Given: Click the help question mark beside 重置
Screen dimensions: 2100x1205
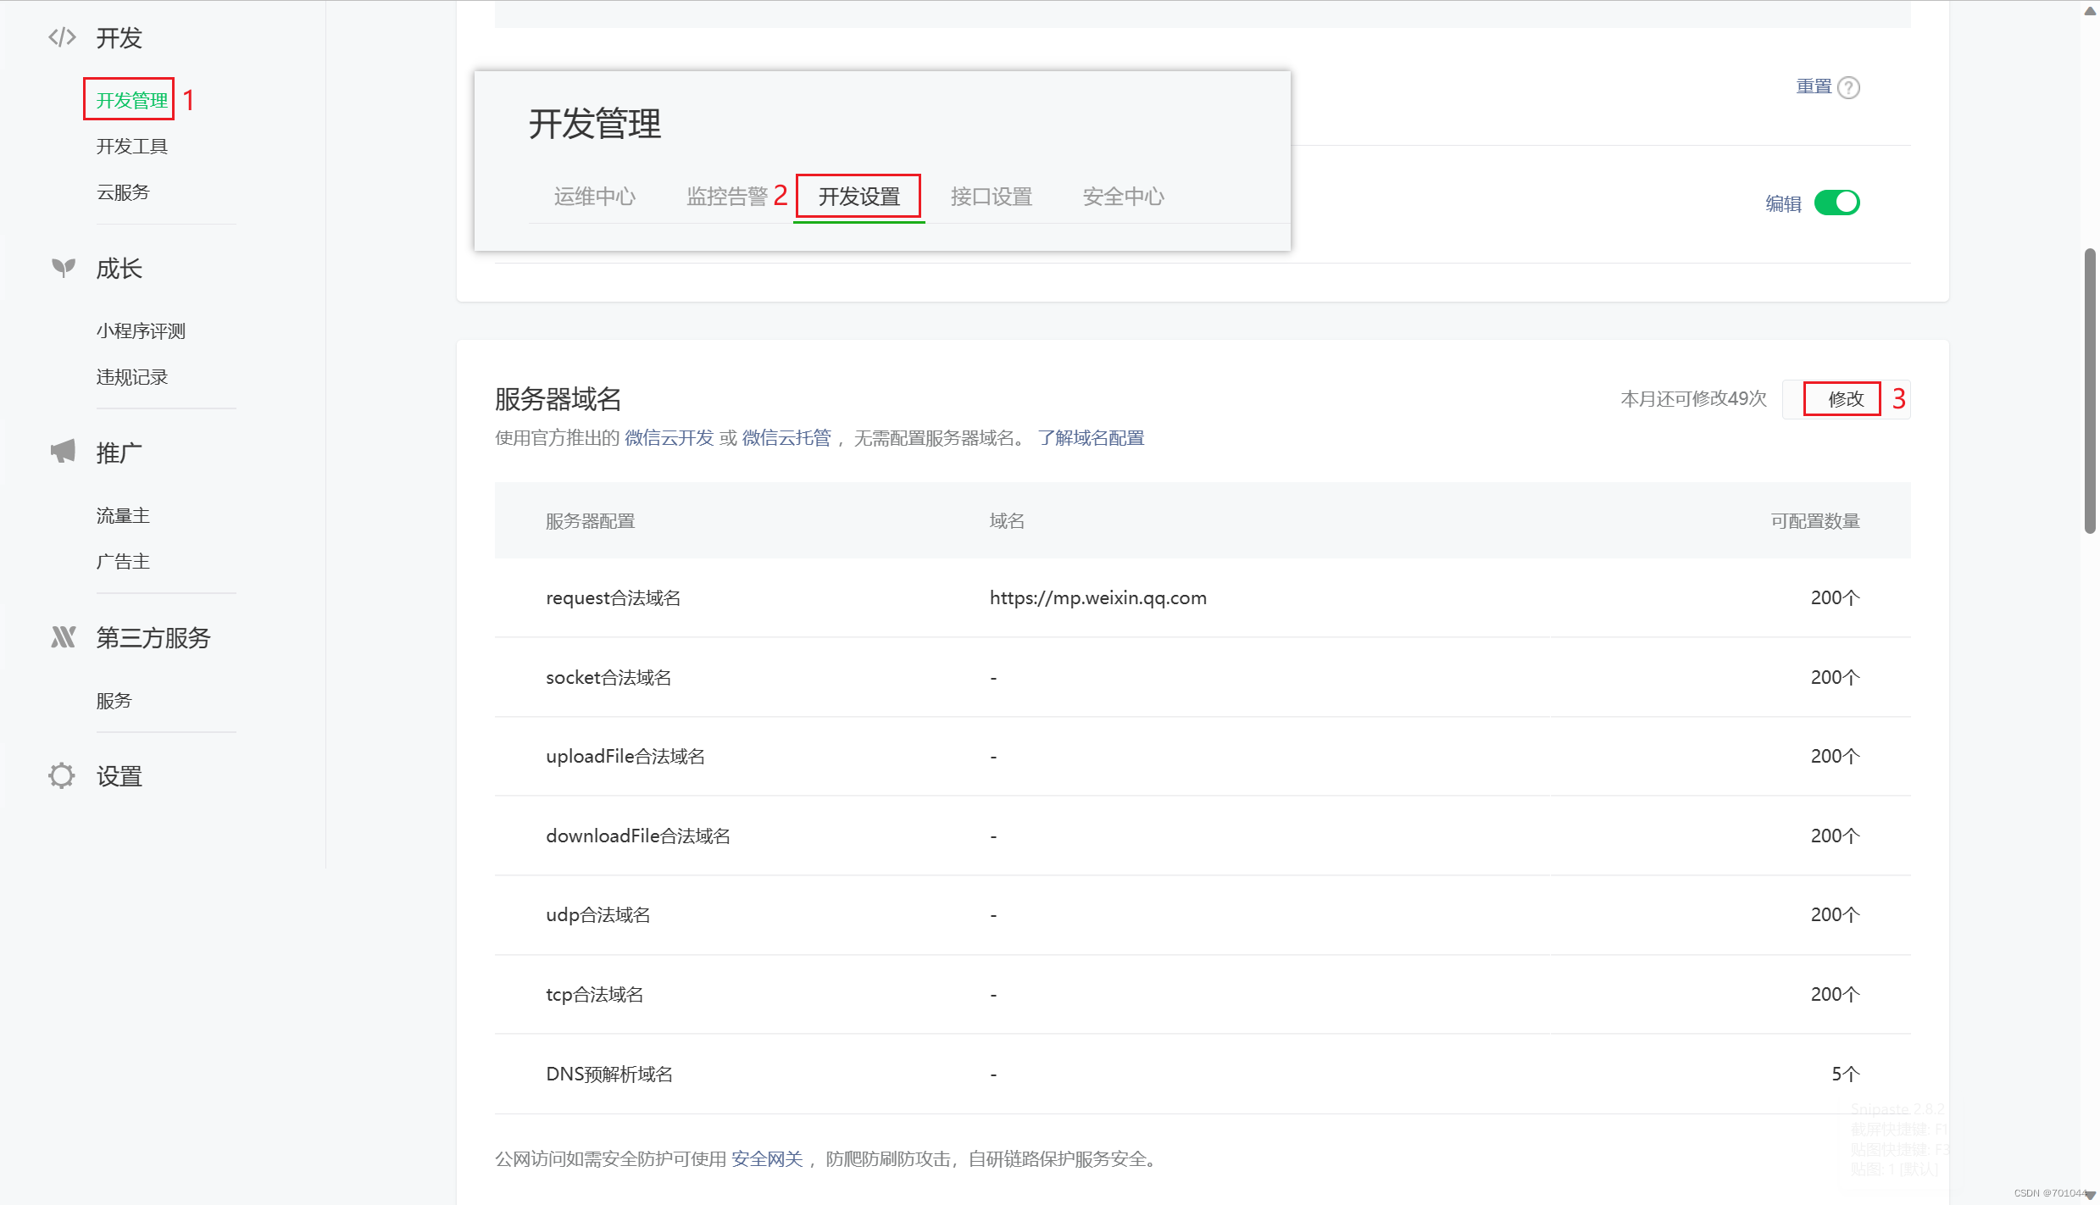Looking at the screenshot, I should point(1849,87).
